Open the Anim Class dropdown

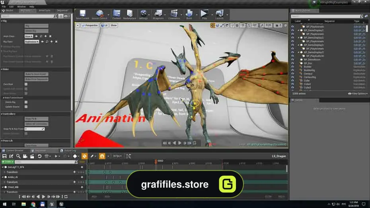(x=29, y=36)
